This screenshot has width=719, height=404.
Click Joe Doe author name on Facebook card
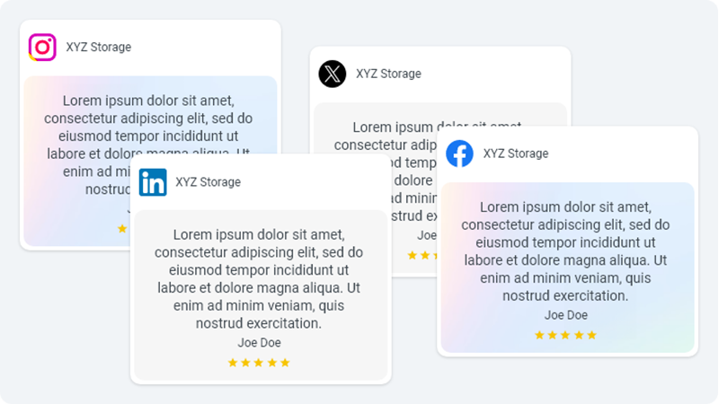[566, 315]
